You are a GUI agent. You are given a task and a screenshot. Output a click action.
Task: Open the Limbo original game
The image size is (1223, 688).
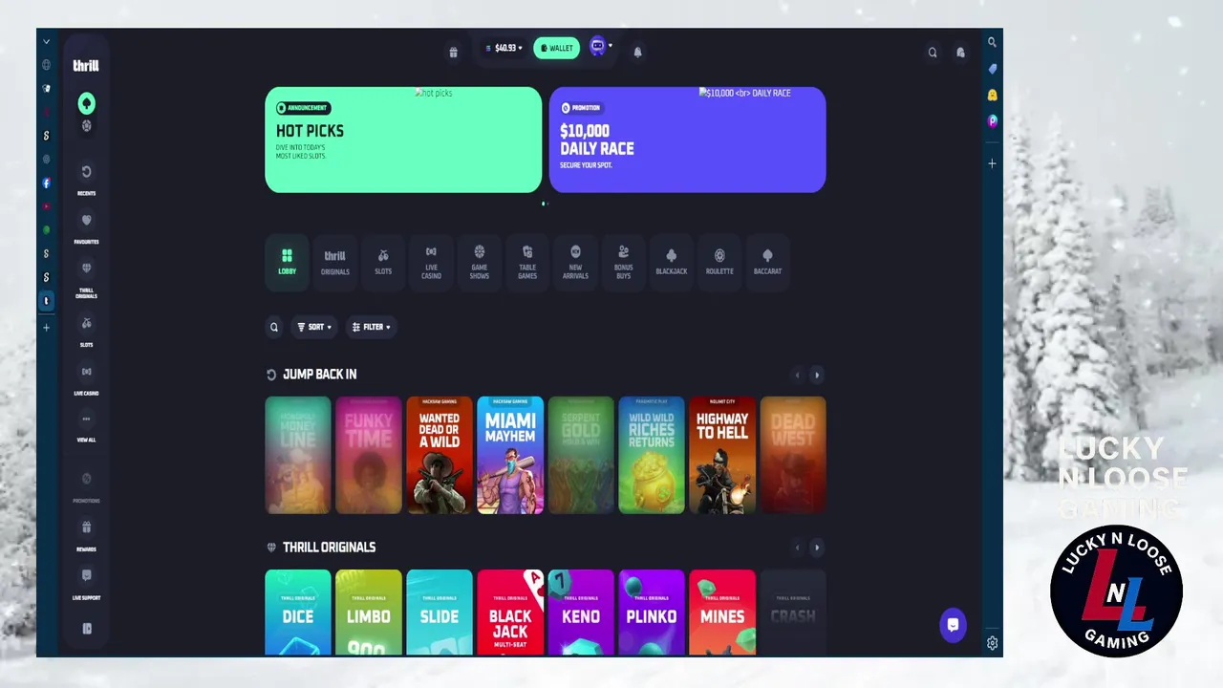pos(369,613)
